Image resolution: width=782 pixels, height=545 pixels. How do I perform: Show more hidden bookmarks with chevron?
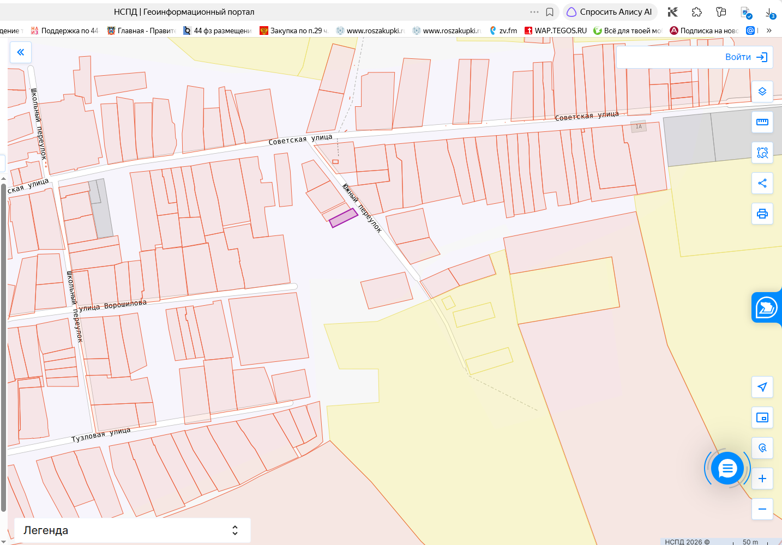click(x=769, y=31)
